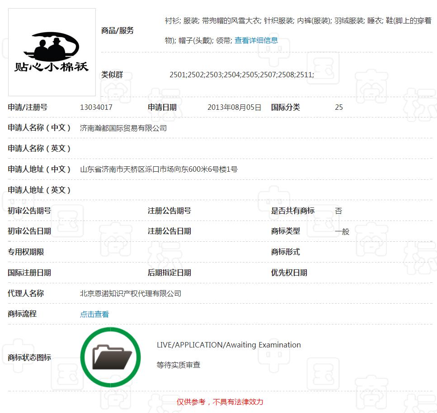
Task: Select the 类似群 row header
Action: tap(111, 74)
